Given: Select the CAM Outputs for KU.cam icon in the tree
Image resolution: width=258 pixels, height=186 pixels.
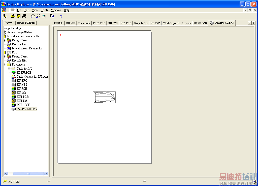Looking at the screenshot, I should (14, 77).
